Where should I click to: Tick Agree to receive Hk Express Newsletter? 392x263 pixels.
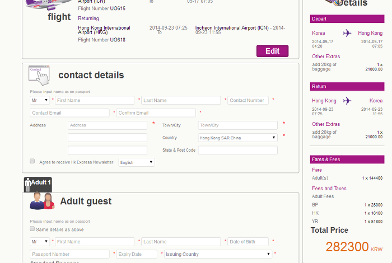pos(32,161)
